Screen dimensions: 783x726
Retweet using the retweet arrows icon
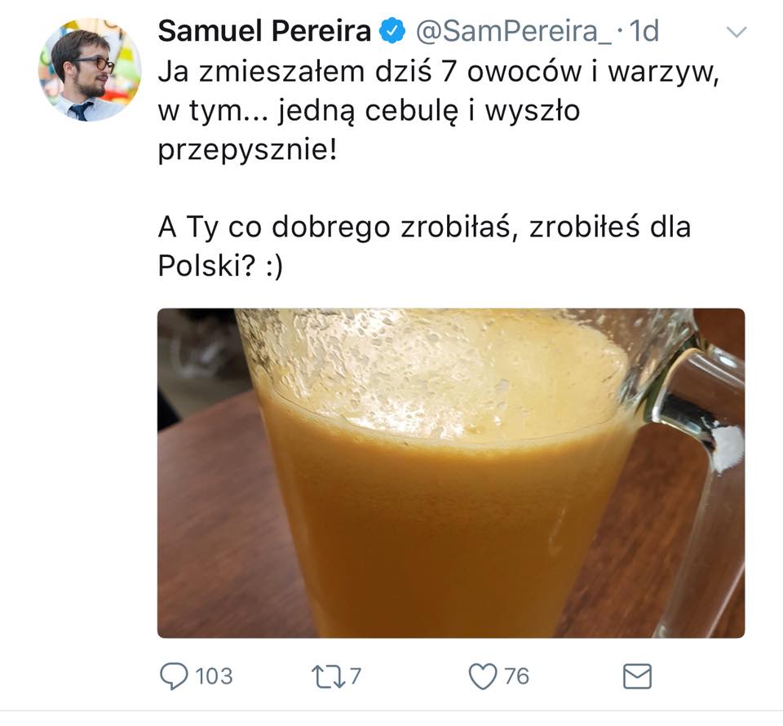click(328, 677)
